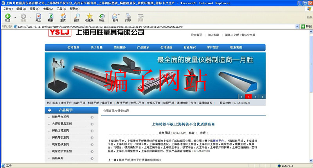
Task: Open the 文件(F) menu
Action: 8,8
